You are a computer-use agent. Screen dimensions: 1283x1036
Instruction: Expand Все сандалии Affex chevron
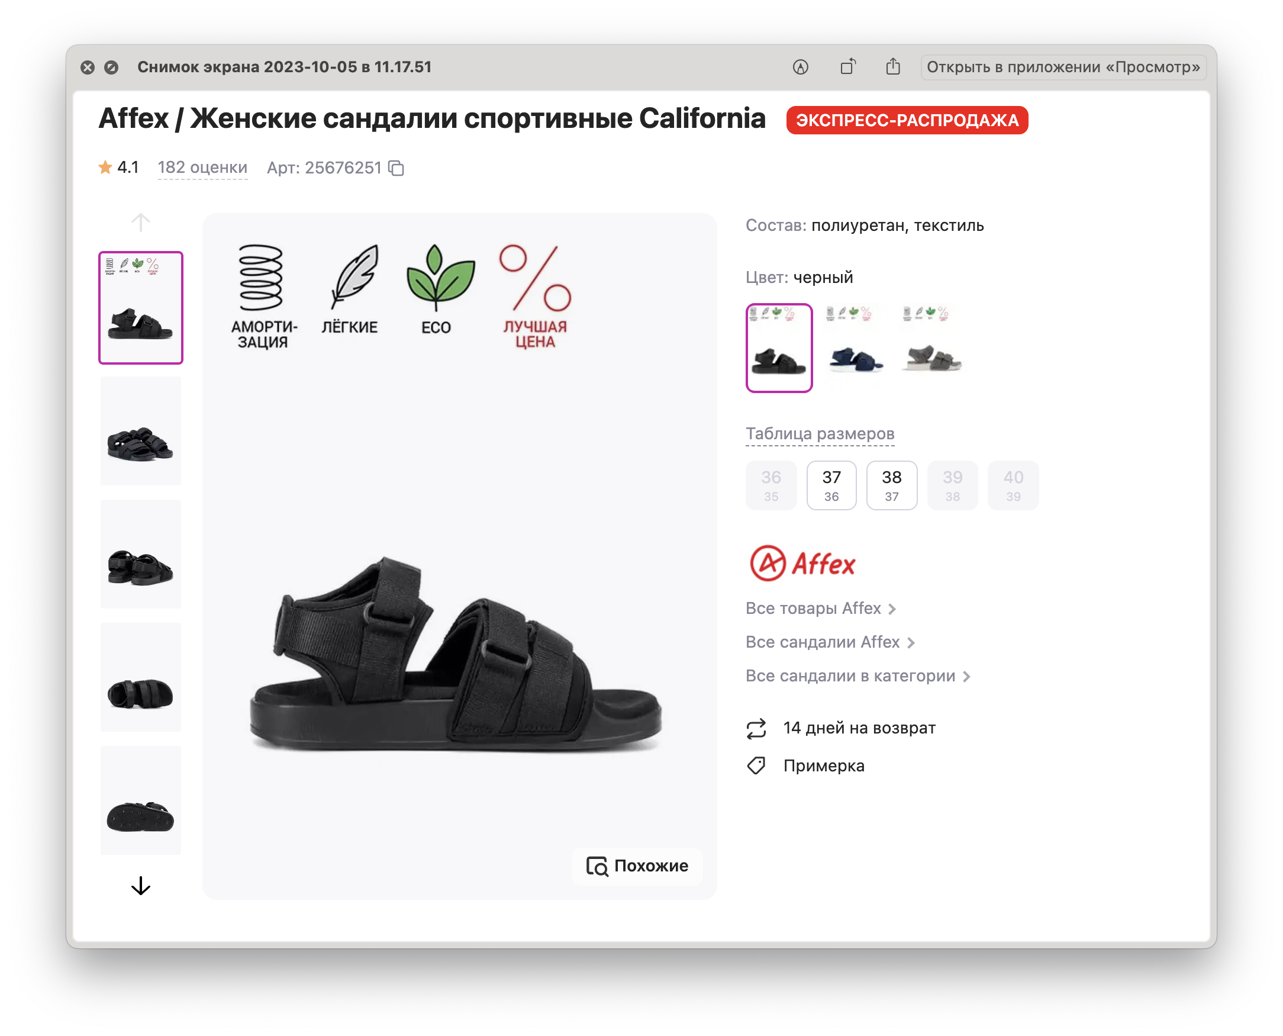pyautogui.click(x=911, y=643)
